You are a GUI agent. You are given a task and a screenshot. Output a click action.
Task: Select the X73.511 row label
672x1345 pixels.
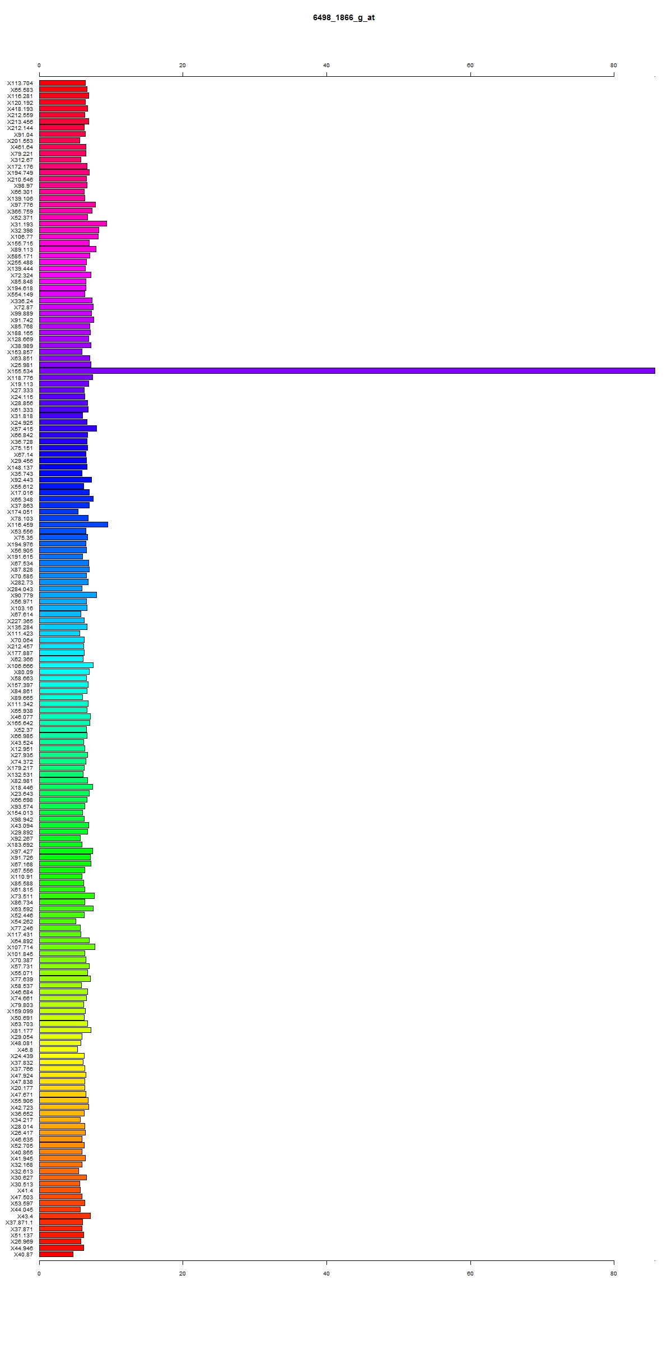tap(22, 896)
